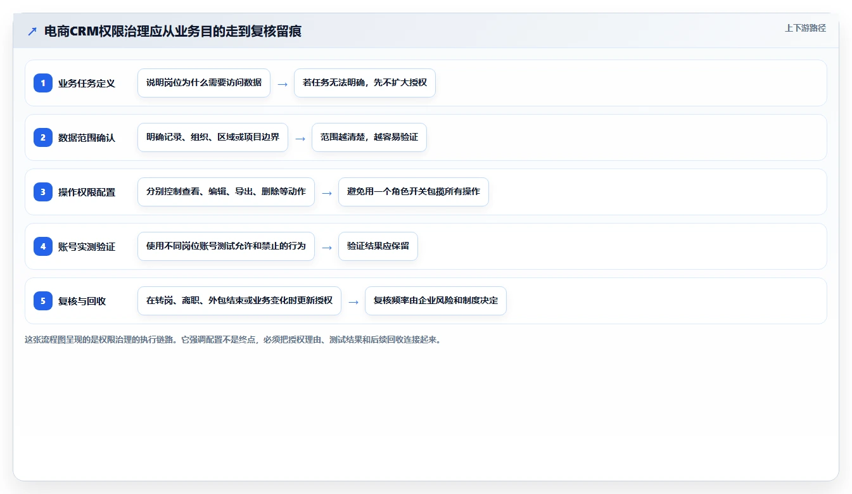Open the 避免用一个角色开关包揽所有操作 box

pyautogui.click(x=414, y=192)
